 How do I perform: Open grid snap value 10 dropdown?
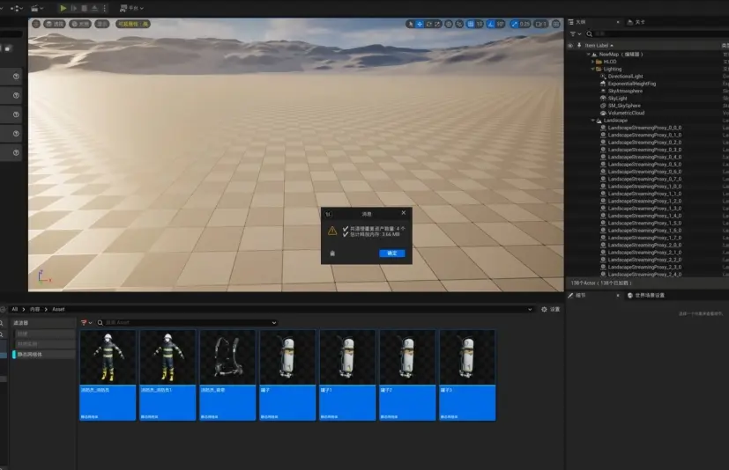tap(480, 24)
